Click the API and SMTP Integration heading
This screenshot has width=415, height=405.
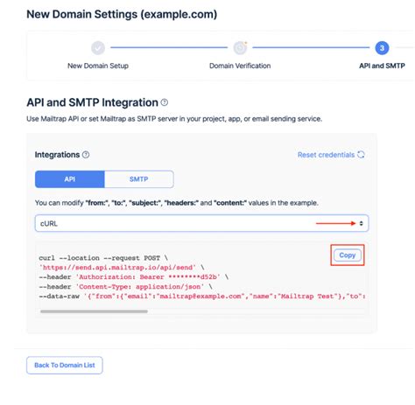pos(92,102)
